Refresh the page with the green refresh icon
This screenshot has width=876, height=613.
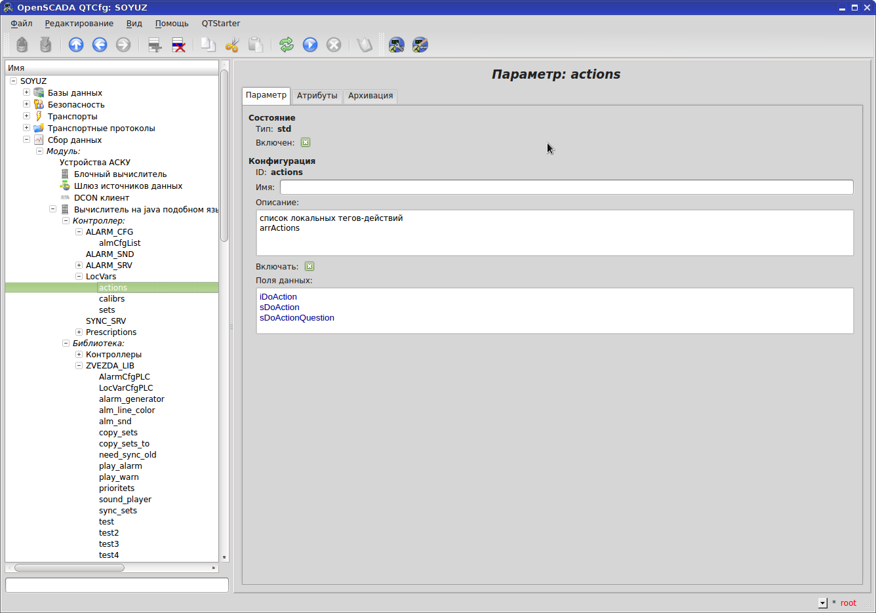point(286,45)
